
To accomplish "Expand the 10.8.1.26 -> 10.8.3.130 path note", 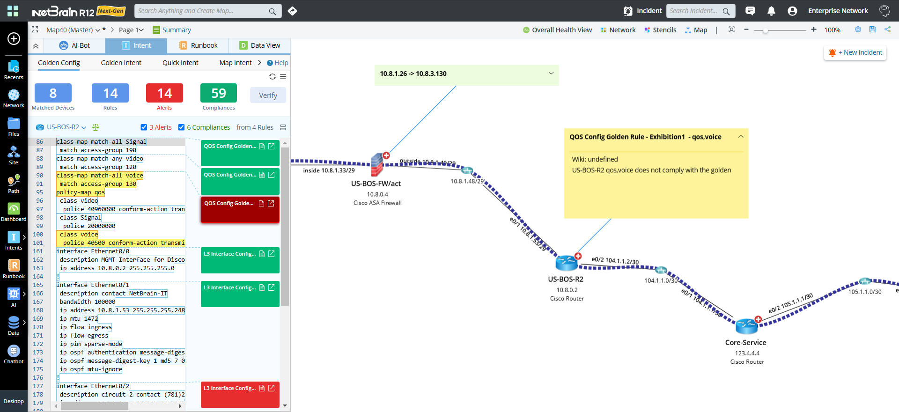I will pos(551,73).
